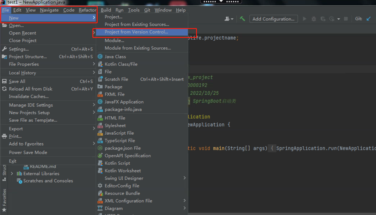Select Close Project
This screenshot has height=215, width=376.
[48, 40]
